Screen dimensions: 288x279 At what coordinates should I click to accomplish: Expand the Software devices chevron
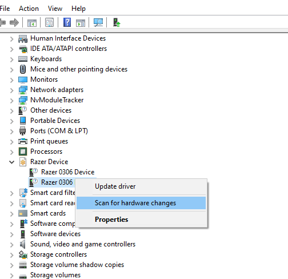pyautogui.click(x=12, y=234)
